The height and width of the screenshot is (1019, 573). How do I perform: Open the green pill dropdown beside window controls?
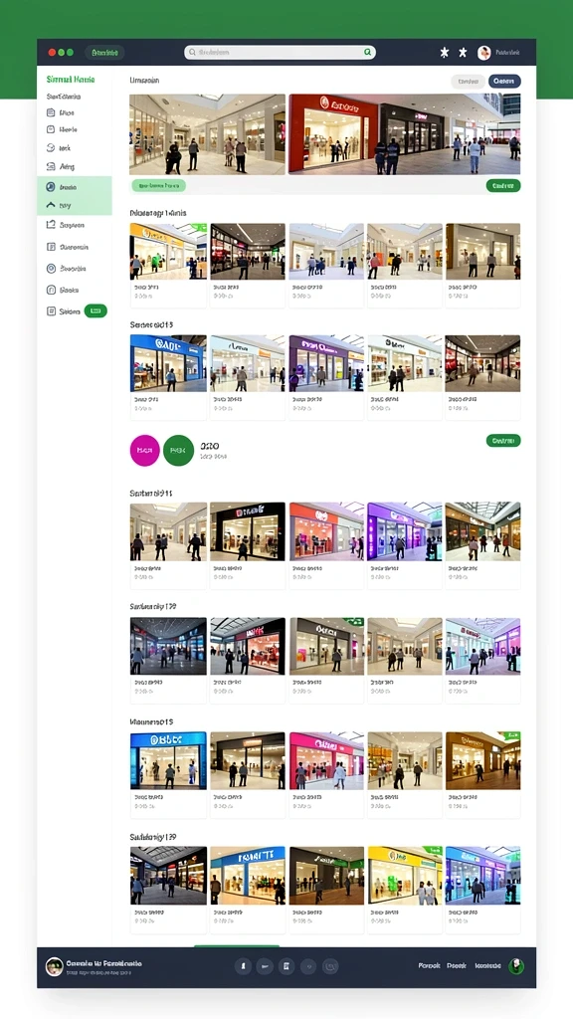click(104, 53)
